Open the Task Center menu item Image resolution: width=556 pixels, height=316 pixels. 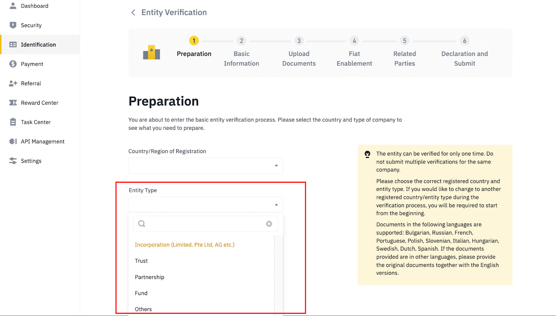tap(40, 122)
